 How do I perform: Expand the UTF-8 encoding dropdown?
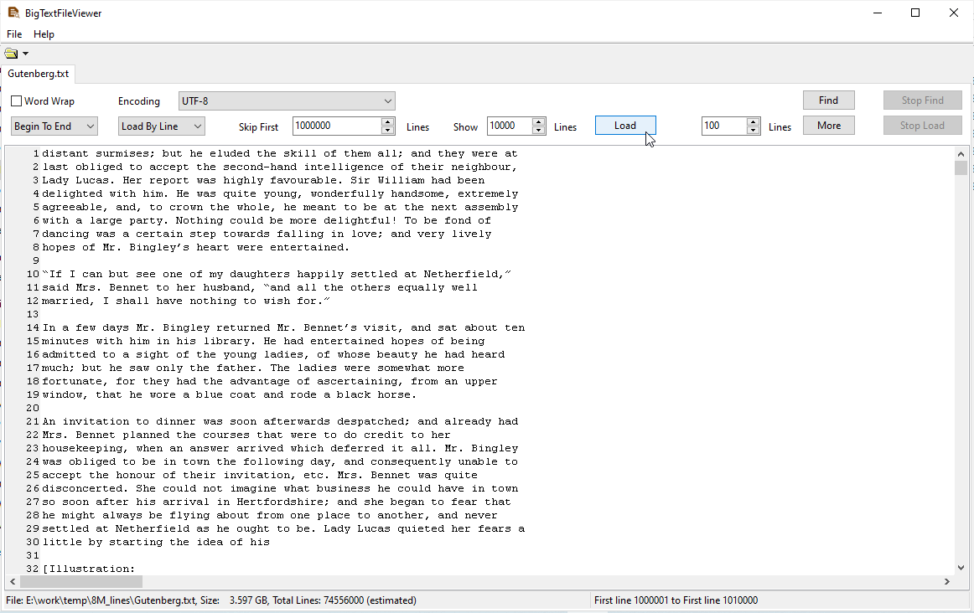pyautogui.click(x=387, y=101)
